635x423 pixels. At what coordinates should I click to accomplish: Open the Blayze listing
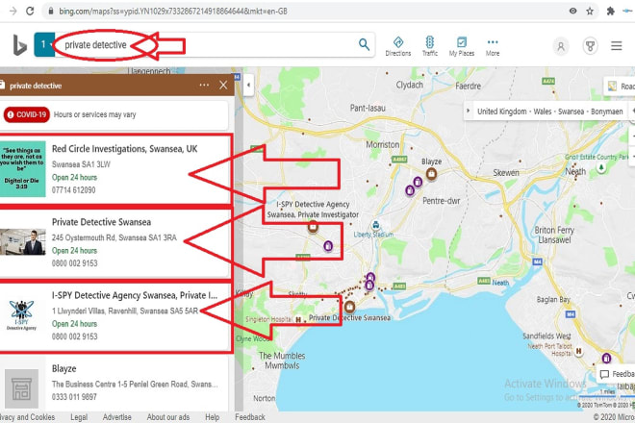pyautogui.click(x=64, y=369)
